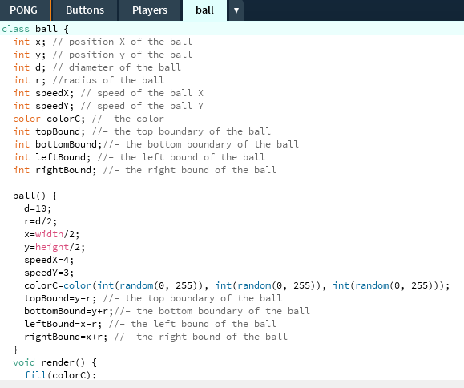Open the tab dropdown arrow menu

[x=236, y=10]
